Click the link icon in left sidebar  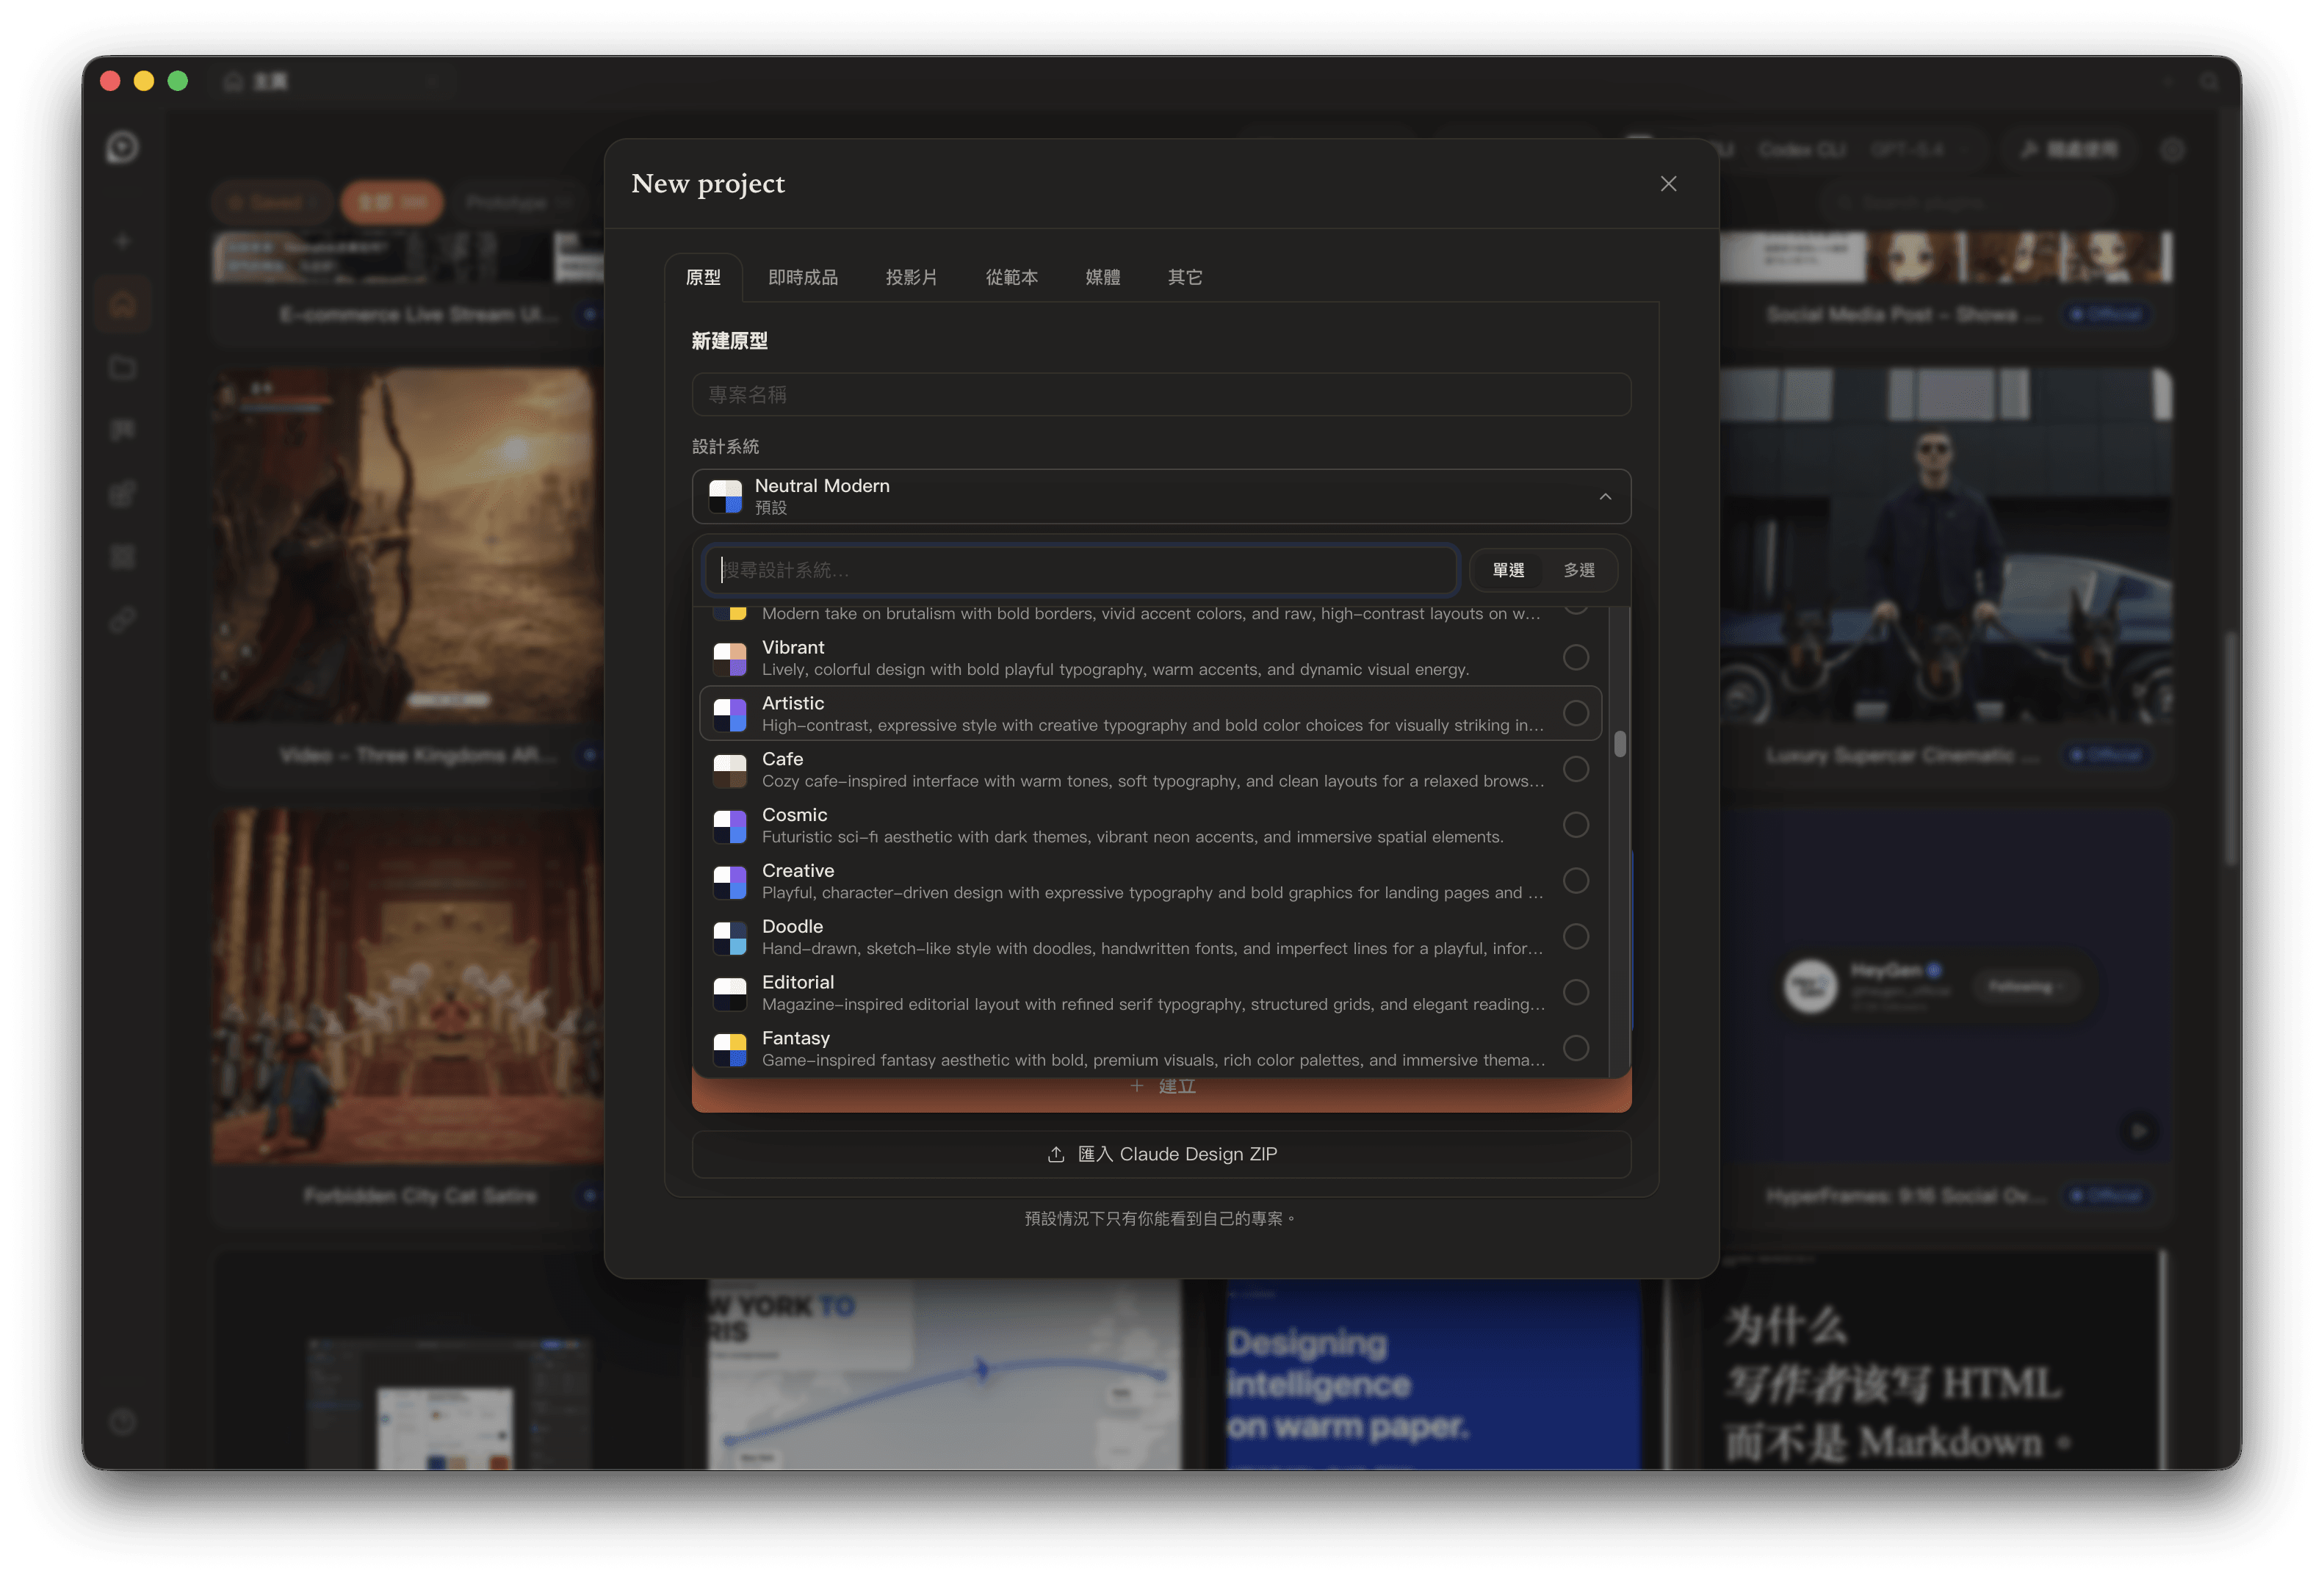[x=122, y=620]
